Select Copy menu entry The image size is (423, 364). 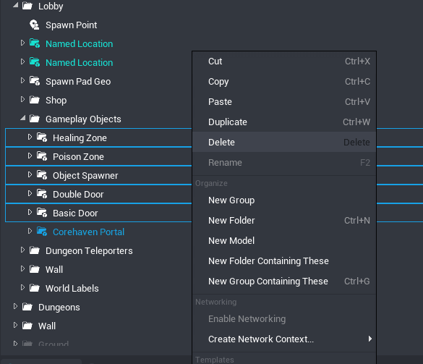[x=284, y=81]
